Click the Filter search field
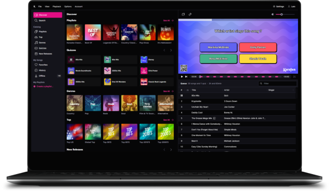This screenshot has height=191, width=330. click(x=277, y=84)
